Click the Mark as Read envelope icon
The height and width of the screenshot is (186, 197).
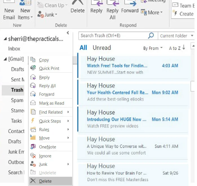click(33, 103)
